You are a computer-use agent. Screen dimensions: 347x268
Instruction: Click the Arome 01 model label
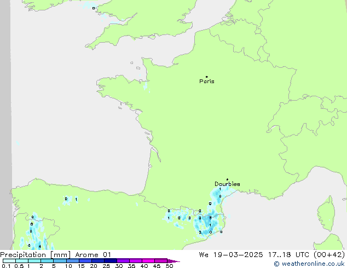point(93,255)
